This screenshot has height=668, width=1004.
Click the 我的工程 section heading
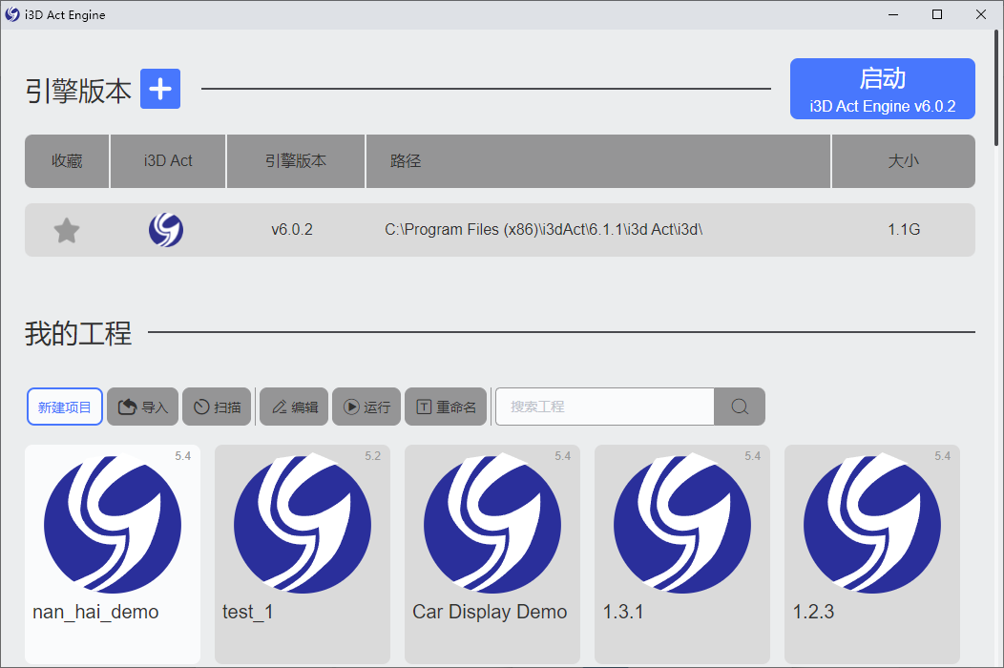pos(78,334)
